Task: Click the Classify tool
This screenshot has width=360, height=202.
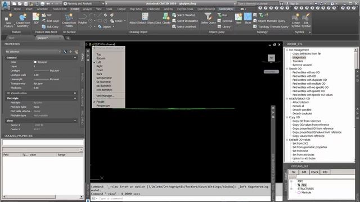Action: click(x=166, y=19)
